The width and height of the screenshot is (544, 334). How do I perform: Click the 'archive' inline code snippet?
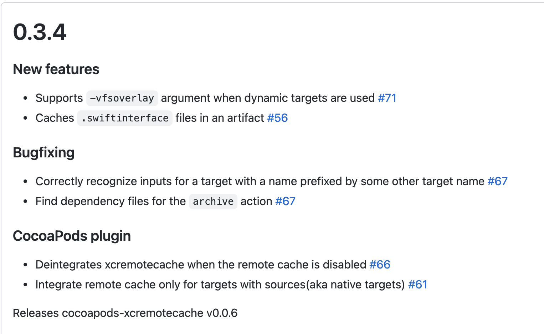coord(213,202)
